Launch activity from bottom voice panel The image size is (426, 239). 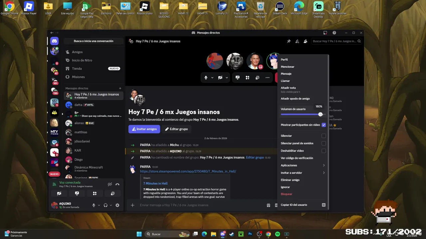point(95,194)
